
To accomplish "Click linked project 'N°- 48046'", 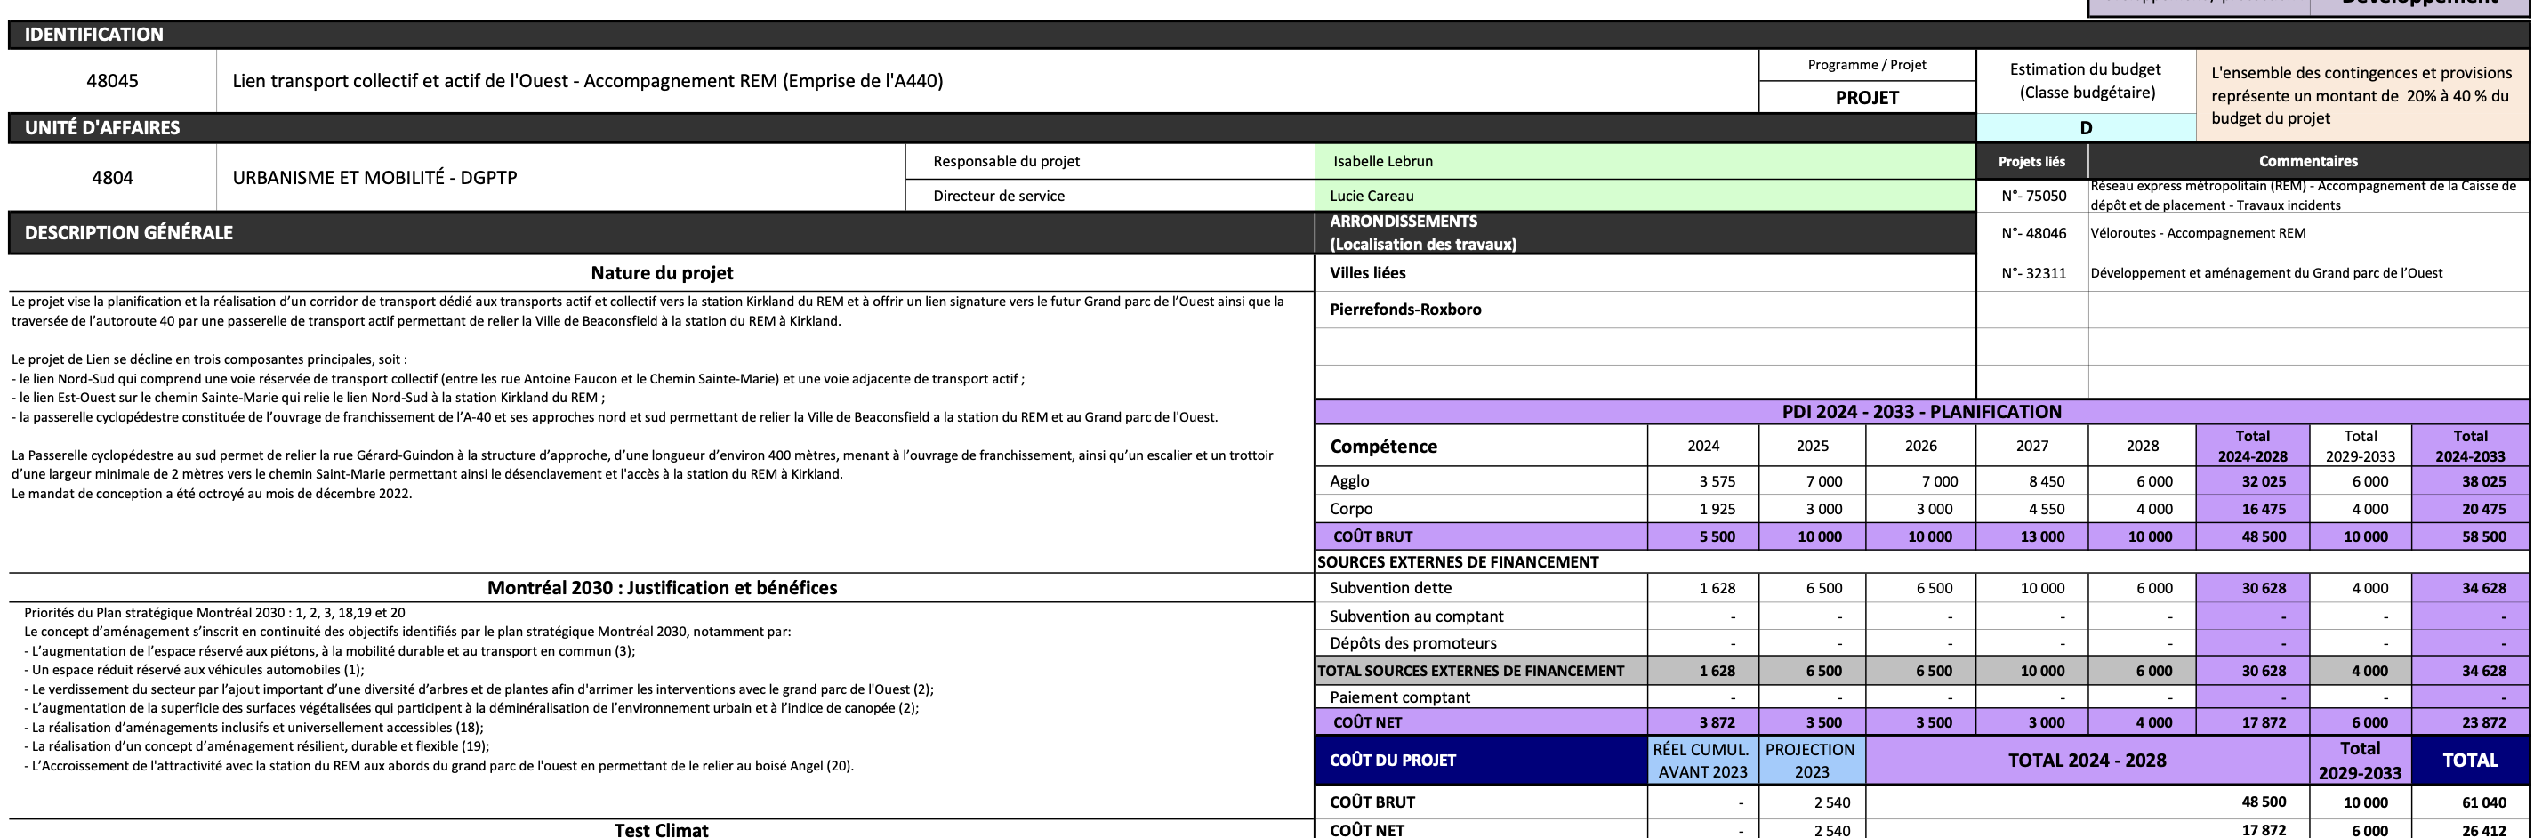I will (x=2034, y=233).
